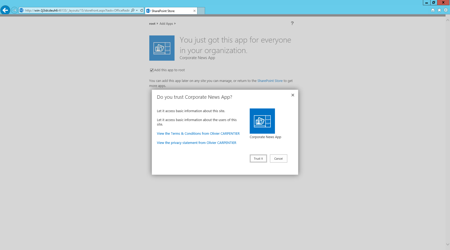This screenshot has height=250, width=450.
Task: Expand the arrow after Add Apps breadcrumb
Action: tap(175, 24)
